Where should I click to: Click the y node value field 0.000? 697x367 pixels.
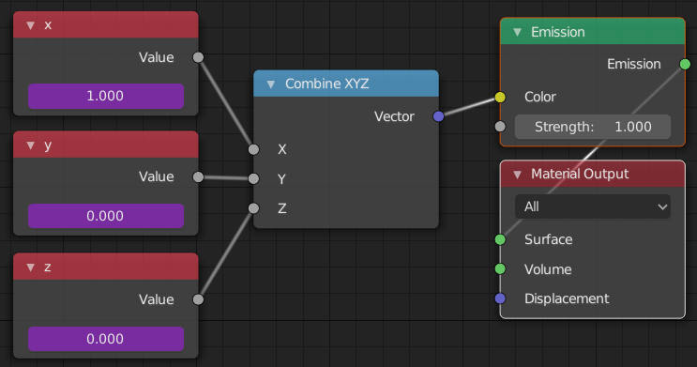click(x=106, y=216)
